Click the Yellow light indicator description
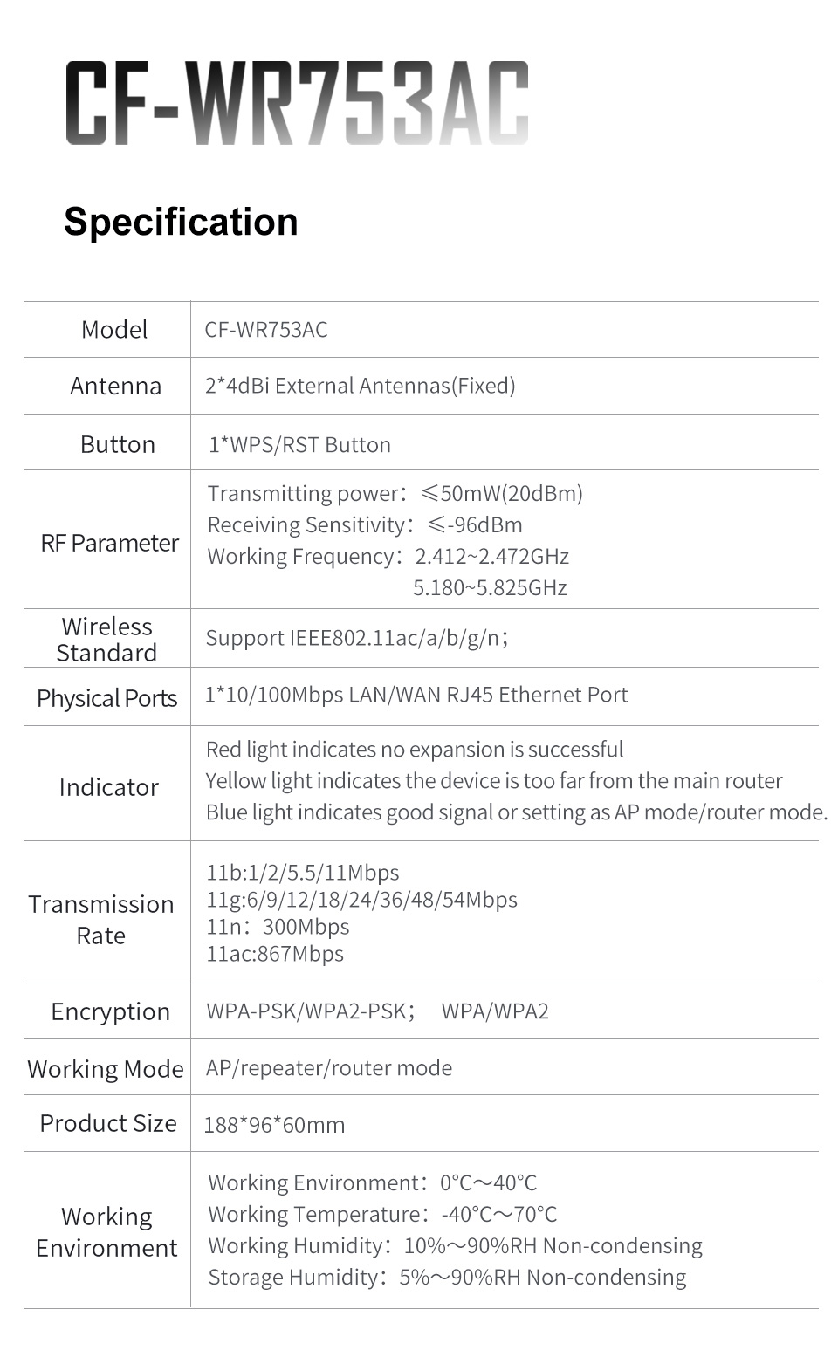The height and width of the screenshot is (1357, 838). pyautogui.click(x=494, y=781)
